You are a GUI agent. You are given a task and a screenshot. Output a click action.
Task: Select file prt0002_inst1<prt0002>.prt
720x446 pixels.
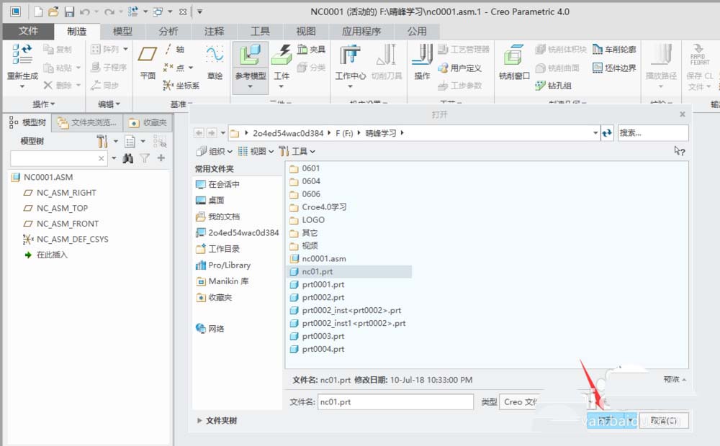tap(348, 324)
